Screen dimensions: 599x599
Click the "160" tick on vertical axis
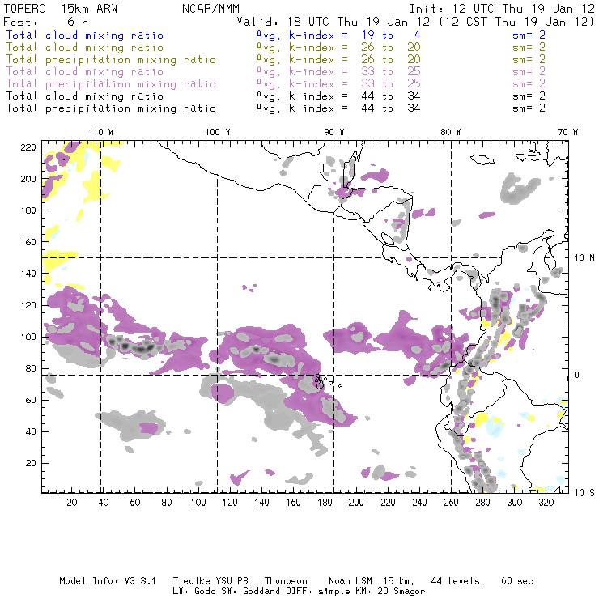[28, 242]
